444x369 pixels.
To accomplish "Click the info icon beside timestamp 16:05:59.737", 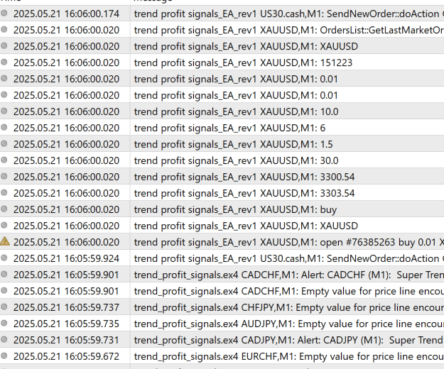I will tap(4, 307).
